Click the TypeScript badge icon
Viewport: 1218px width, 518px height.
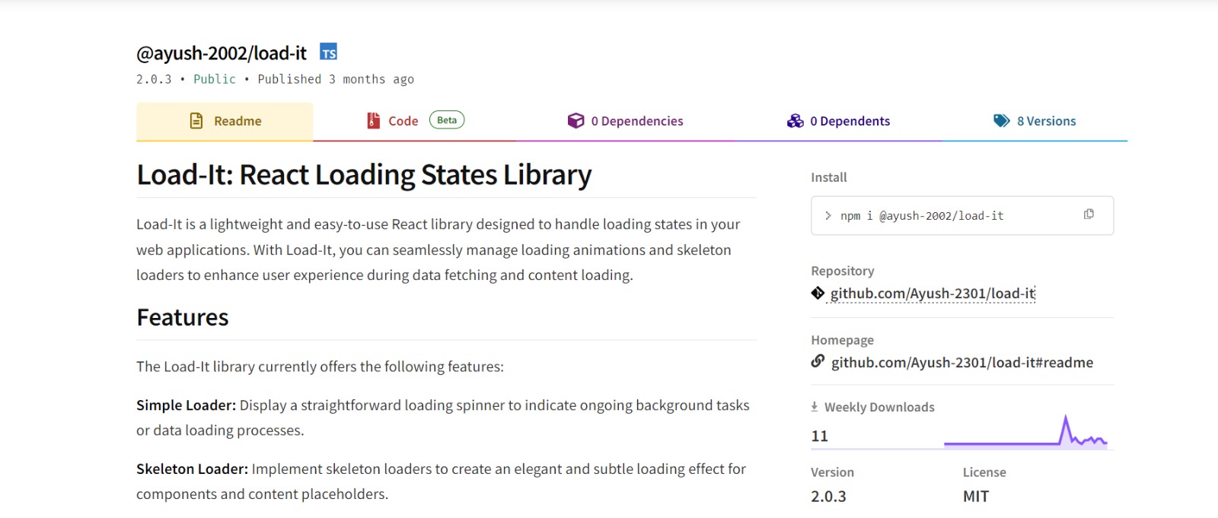pos(328,52)
